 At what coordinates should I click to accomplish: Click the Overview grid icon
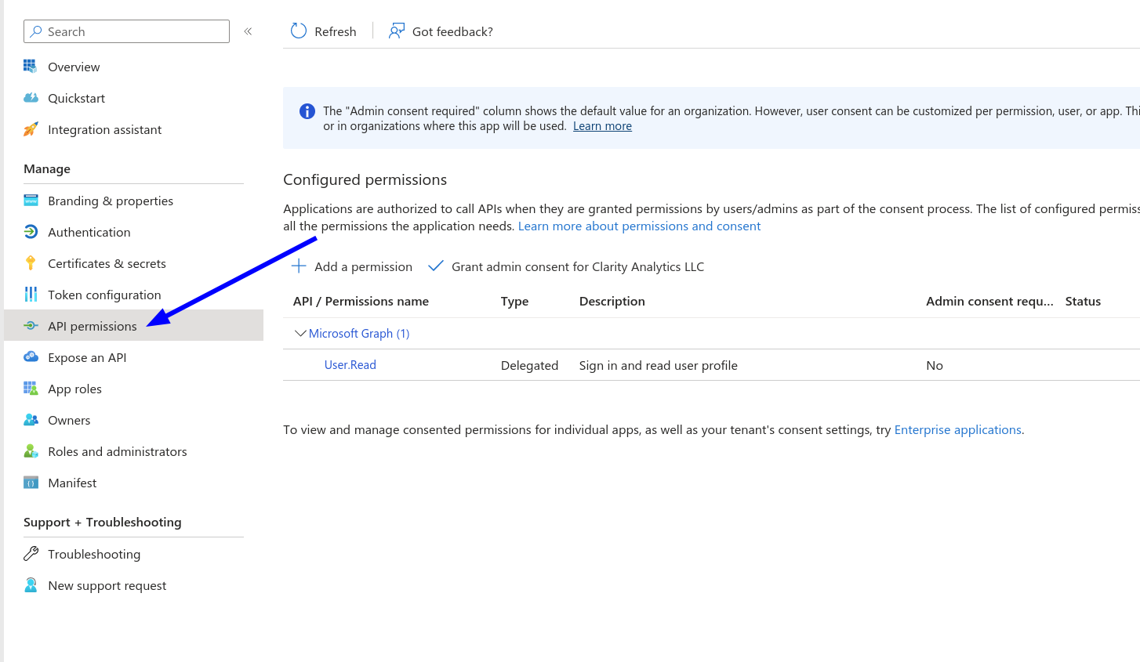(x=31, y=67)
